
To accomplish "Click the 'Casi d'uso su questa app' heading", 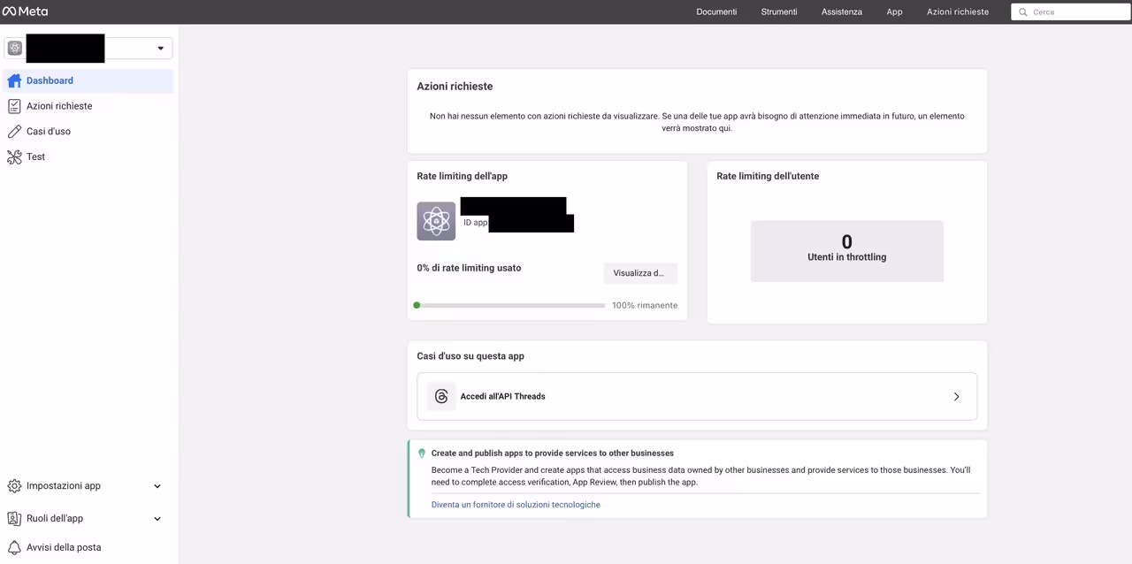I will tap(470, 356).
